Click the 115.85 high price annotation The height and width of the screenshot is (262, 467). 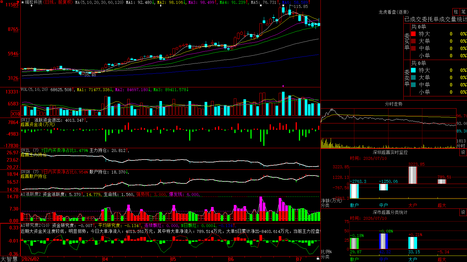click(x=301, y=6)
